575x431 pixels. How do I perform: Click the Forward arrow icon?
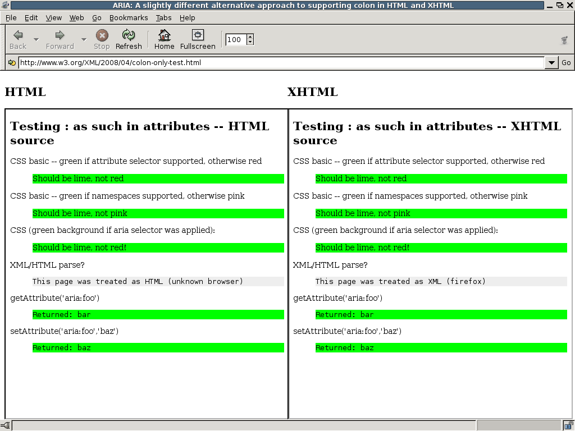click(60, 35)
